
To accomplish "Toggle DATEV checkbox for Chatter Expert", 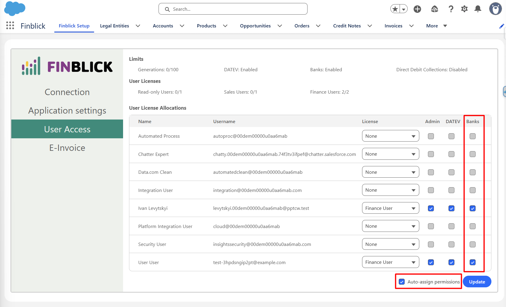I will tap(451, 154).
